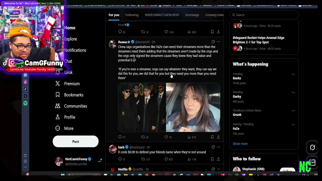This screenshot has width=322, height=181.
Task: Switch to the Following tab
Action: coord(132,15)
